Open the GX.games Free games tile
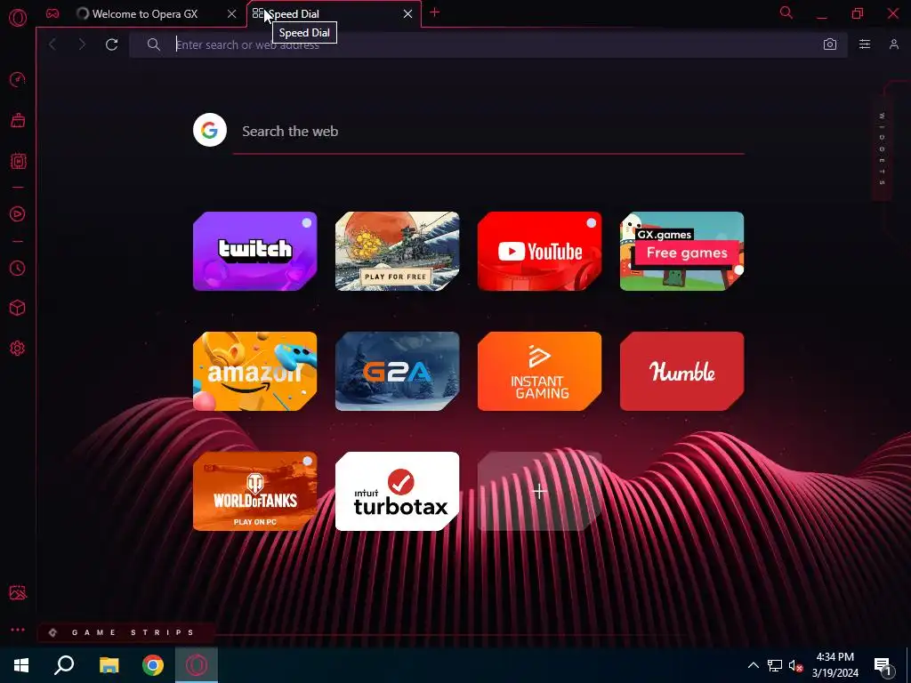 pos(682,251)
